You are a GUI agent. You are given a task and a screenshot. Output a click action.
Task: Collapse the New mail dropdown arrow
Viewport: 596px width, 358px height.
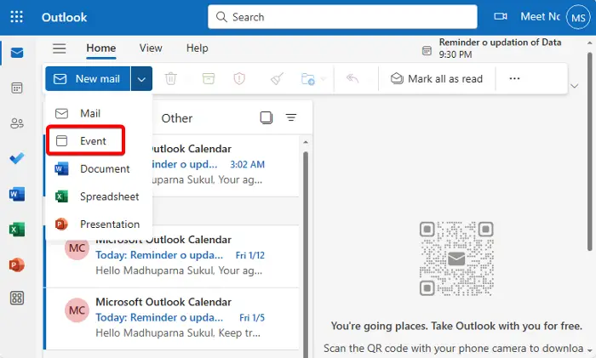click(x=142, y=79)
